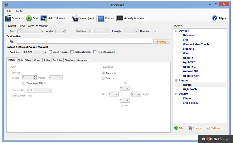Open the Angle dropdown
Screen dimensions: 233x143
(x=61, y=31)
